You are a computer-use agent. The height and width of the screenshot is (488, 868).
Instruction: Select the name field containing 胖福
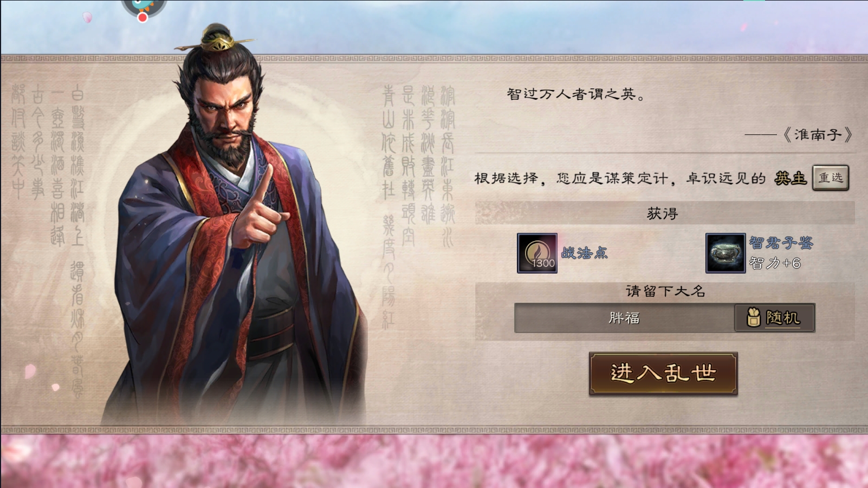click(624, 318)
